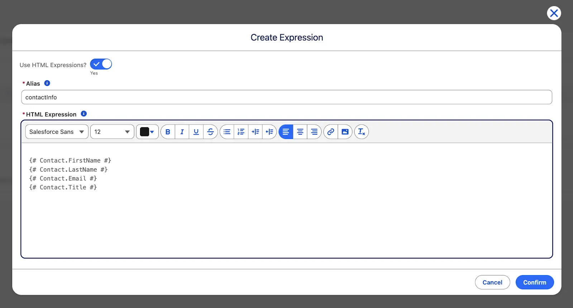Image resolution: width=573 pixels, height=308 pixels.
Task: Open the font size 12 dropdown
Action: click(112, 132)
